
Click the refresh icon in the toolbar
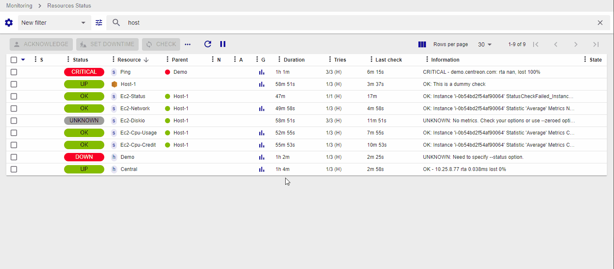pyautogui.click(x=208, y=44)
